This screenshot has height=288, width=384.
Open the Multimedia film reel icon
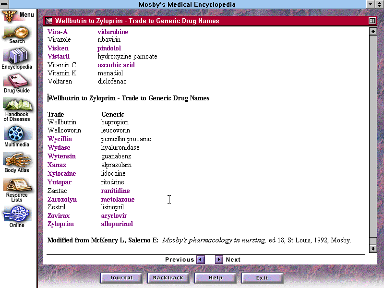(x=17, y=137)
